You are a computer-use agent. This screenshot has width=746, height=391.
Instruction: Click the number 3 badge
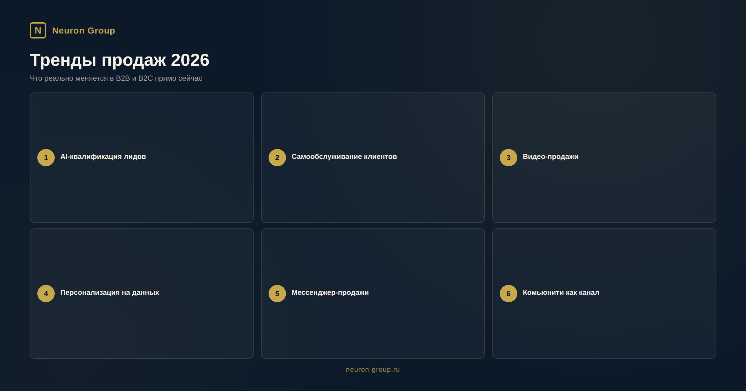click(509, 158)
